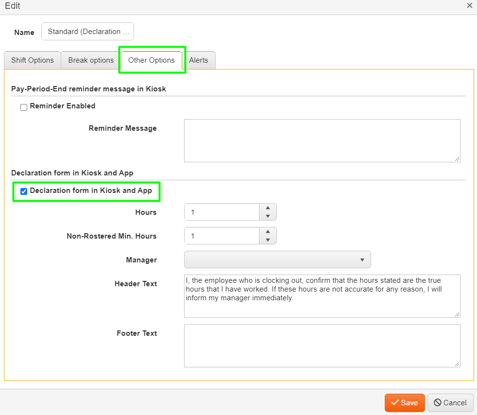Decrease Non-Rostered Min. Hours with down arrow
Image resolution: width=477 pixels, height=415 pixels.
click(268, 240)
